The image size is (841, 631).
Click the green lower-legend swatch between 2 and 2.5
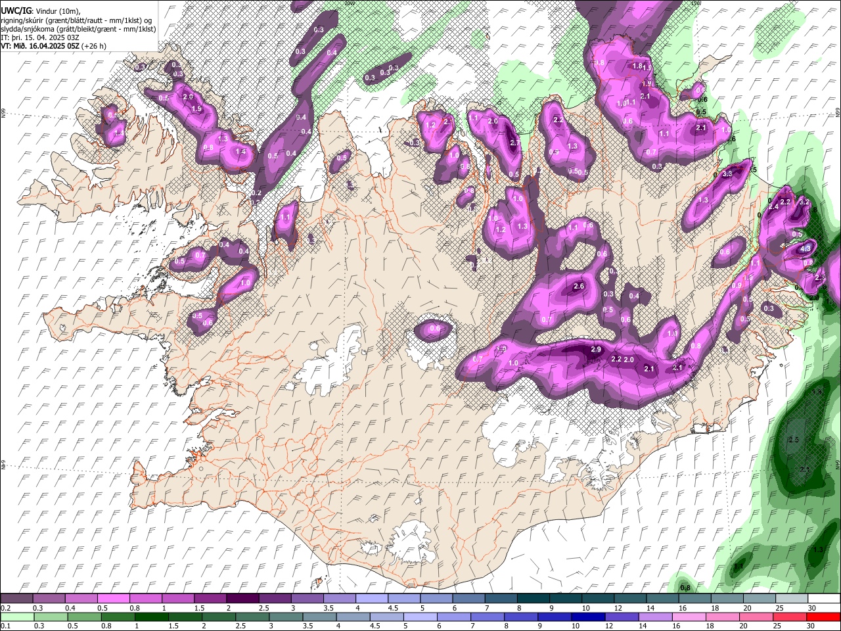218,617
